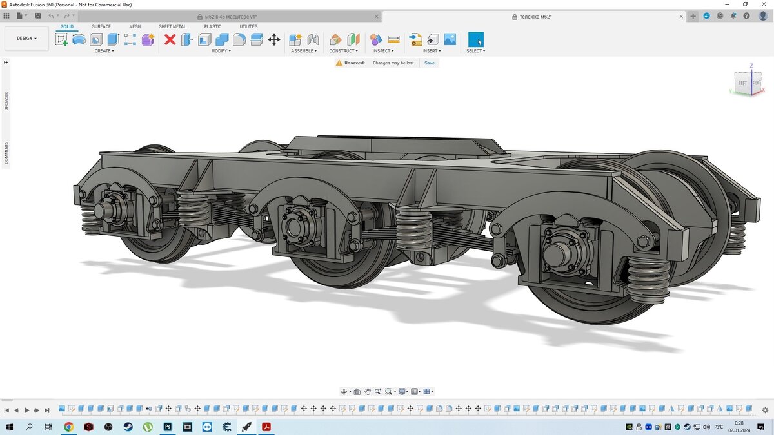Open the Design workspace dropdown
The width and height of the screenshot is (774, 435).
26,39
